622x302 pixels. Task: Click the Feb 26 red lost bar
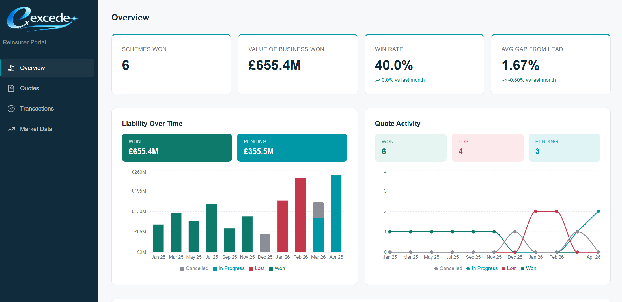[x=301, y=215]
